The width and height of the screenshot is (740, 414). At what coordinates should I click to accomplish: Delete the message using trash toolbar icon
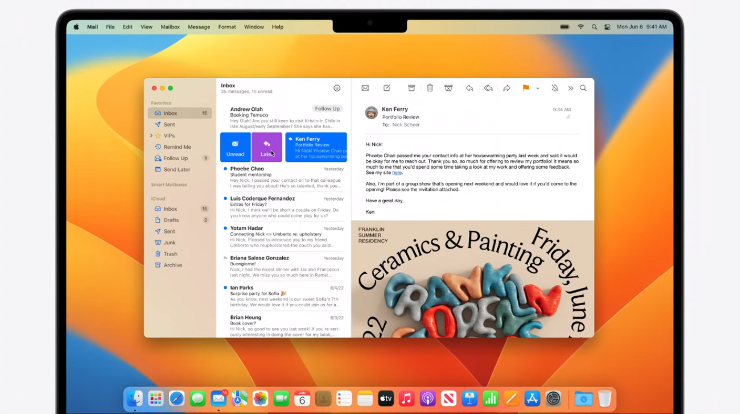coord(430,88)
